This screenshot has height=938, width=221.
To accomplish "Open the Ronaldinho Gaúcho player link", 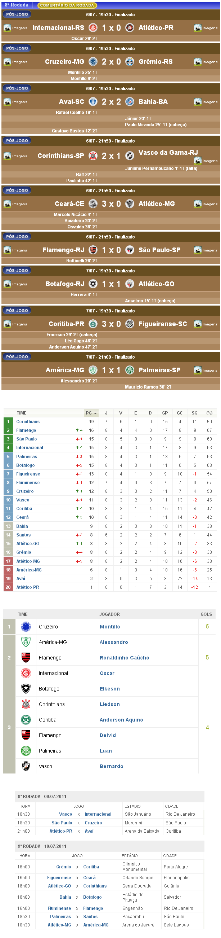I will point(124,658).
